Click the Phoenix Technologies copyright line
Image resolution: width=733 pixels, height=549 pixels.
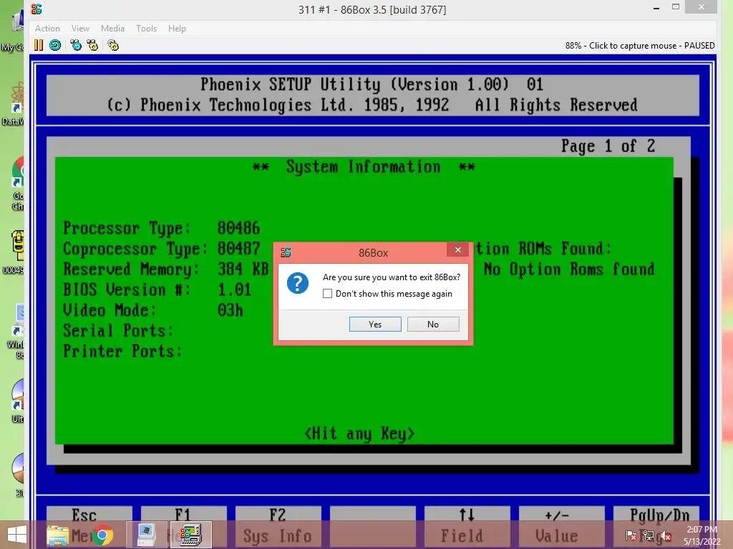tap(372, 105)
